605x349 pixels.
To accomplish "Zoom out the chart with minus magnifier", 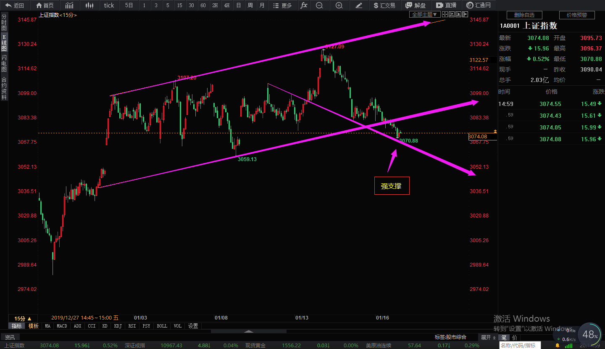I will pos(319,5).
